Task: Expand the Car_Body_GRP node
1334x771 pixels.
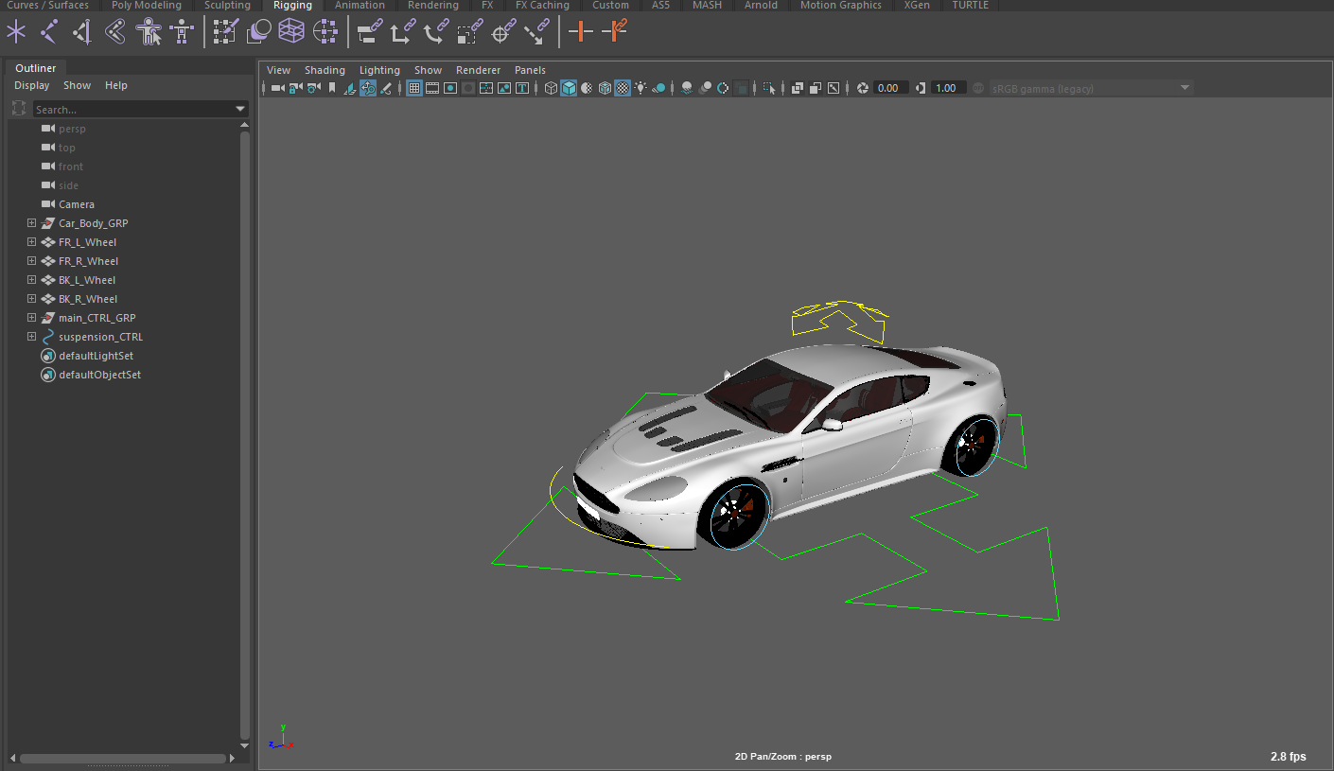Action: (x=31, y=223)
